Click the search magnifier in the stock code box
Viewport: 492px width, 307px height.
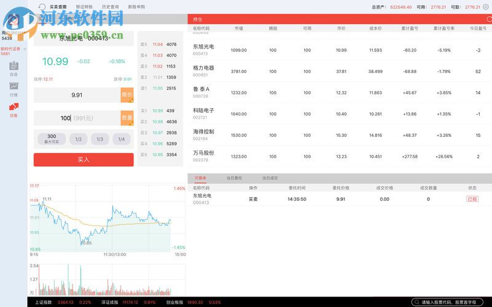(x=416, y=302)
